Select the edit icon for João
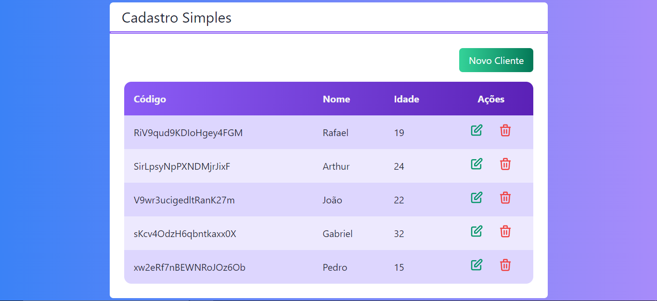The image size is (657, 301). coord(477,197)
